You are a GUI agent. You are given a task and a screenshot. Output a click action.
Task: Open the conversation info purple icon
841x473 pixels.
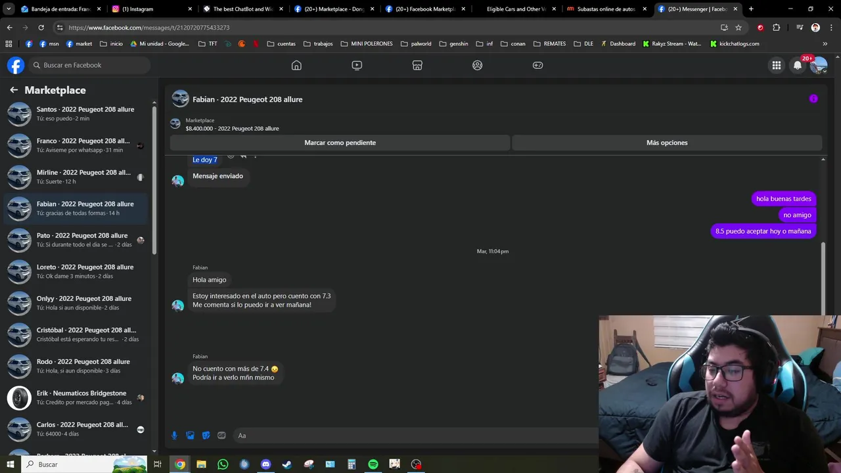[x=813, y=99]
